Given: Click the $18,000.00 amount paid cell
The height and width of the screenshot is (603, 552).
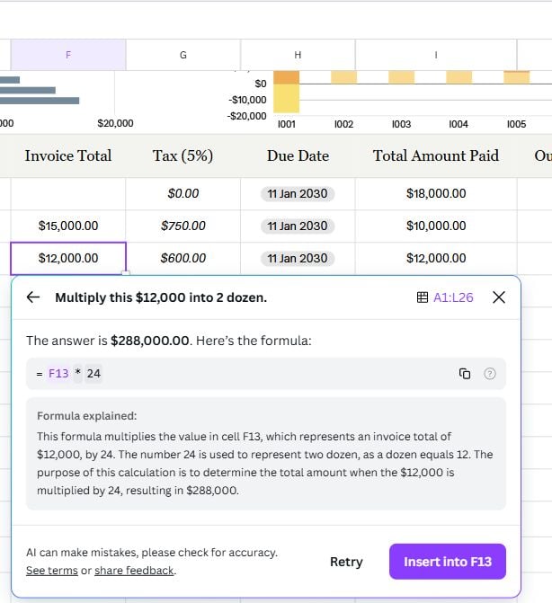Looking at the screenshot, I should [436, 193].
